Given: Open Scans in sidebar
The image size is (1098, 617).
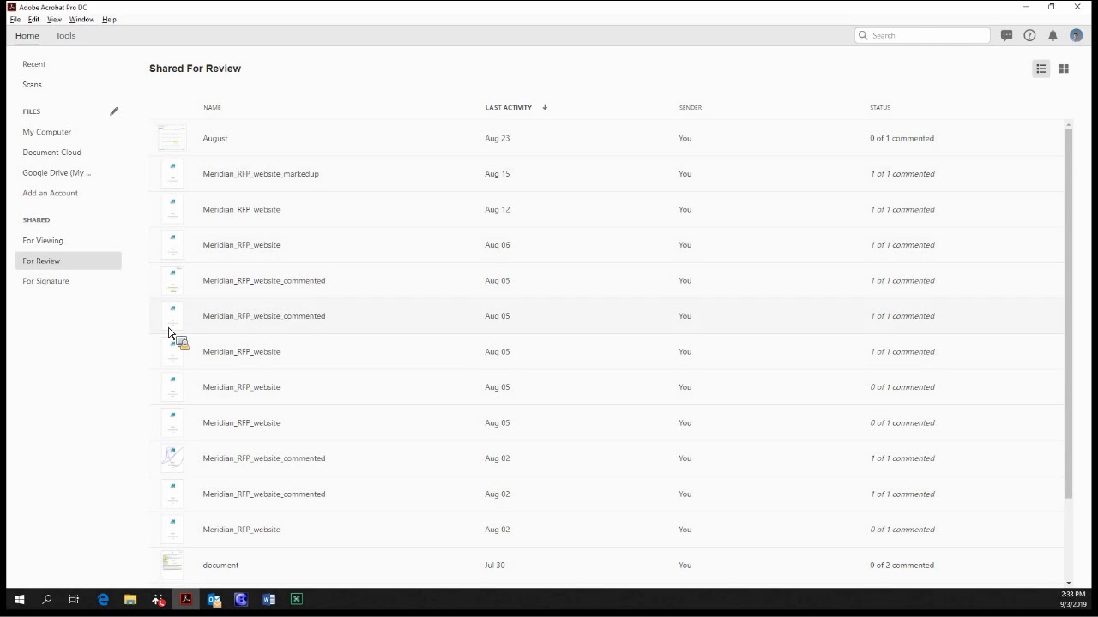Looking at the screenshot, I should (x=32, y=85).
